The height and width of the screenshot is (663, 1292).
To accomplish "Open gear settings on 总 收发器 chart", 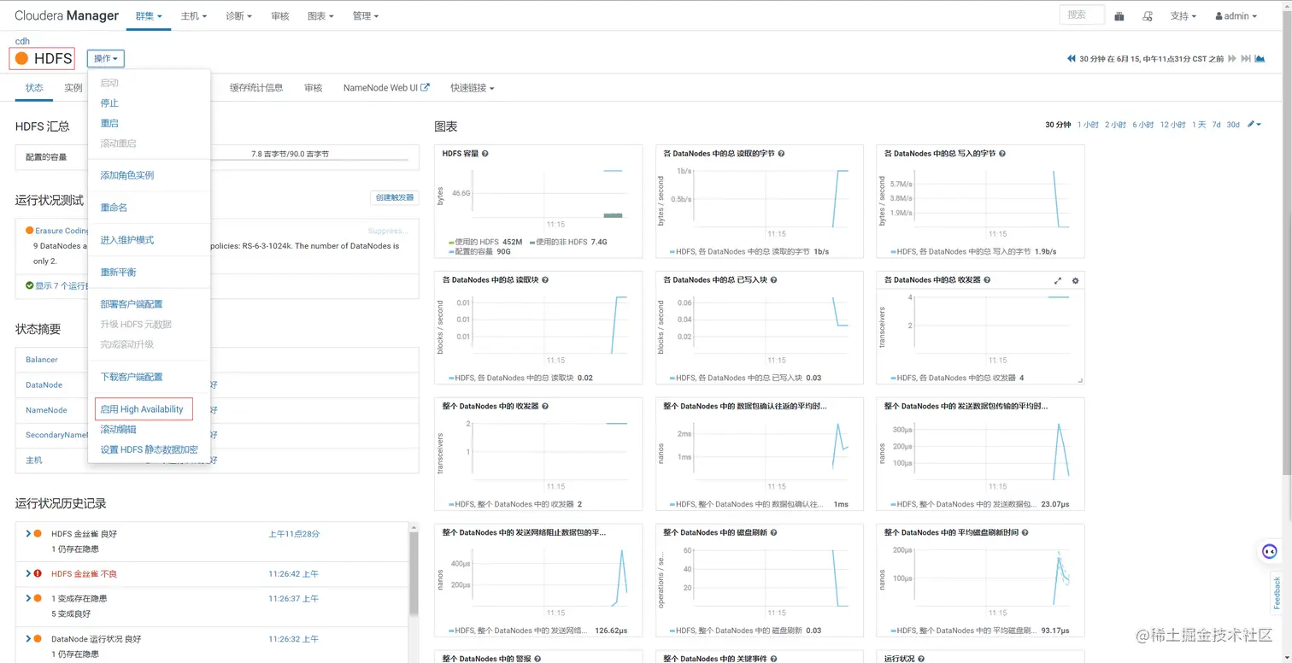I will pos(1075,280).
